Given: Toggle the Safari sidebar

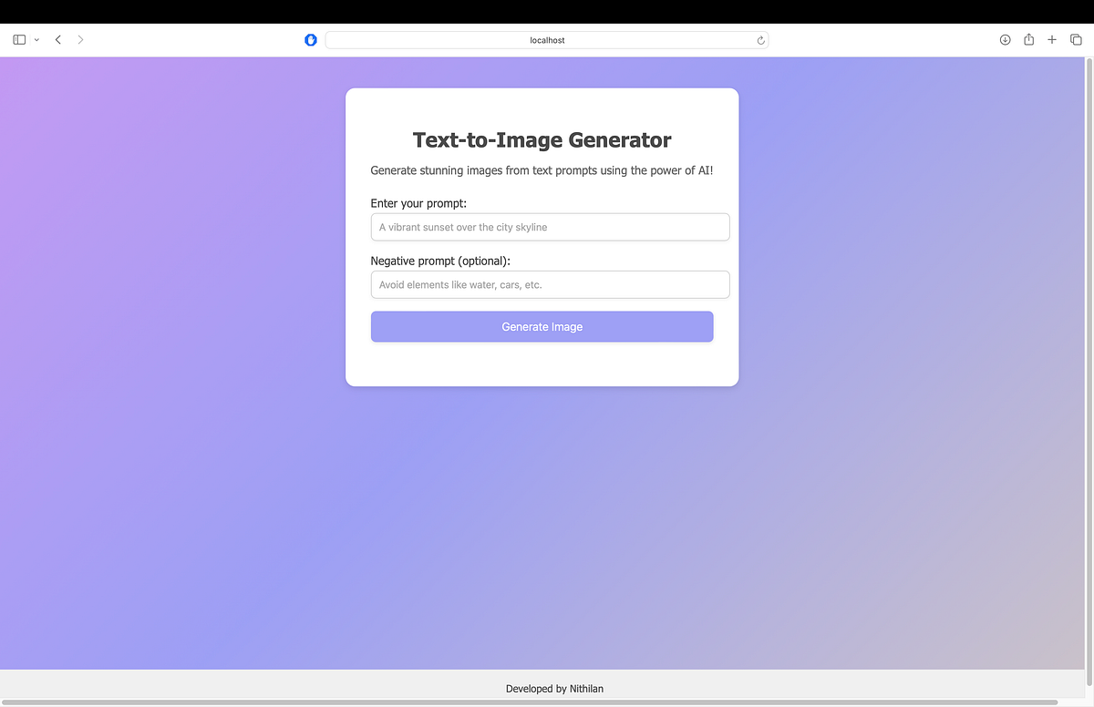Looking at the screenshot, I should click(x=17, y=39).
